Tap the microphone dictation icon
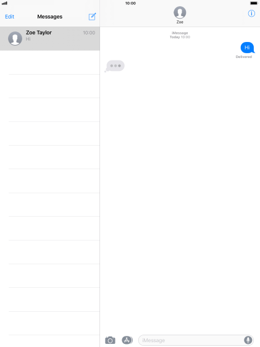The height and width of the screenshot is (347, 260). 248,340
